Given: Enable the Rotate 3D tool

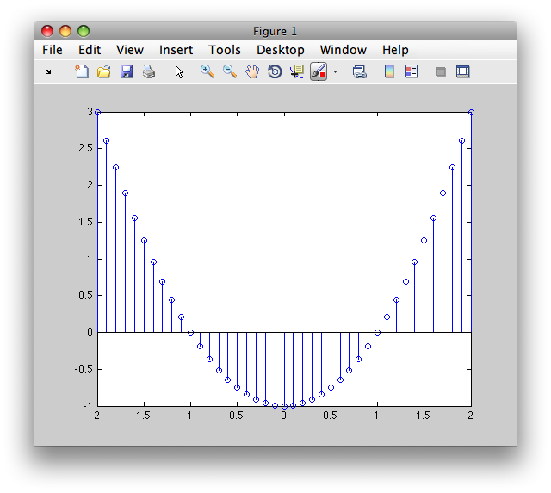Looking at the screenshot, I should [275, 71].
